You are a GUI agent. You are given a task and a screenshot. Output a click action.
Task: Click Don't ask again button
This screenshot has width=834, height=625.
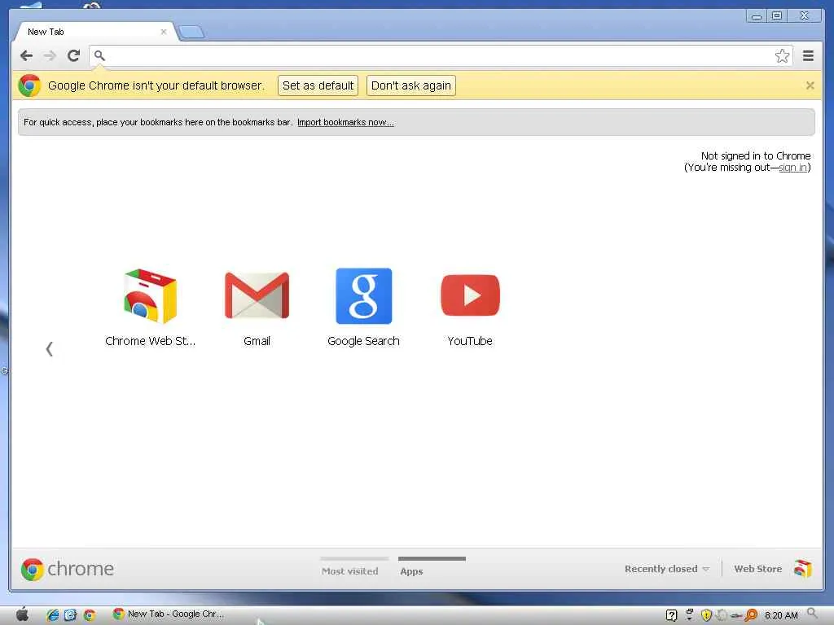tap(410, 85)
